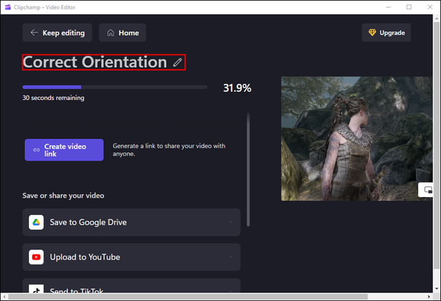
Task: Click the video preview thumbnail
Action: pyautogui.click(x=356, y=138)
